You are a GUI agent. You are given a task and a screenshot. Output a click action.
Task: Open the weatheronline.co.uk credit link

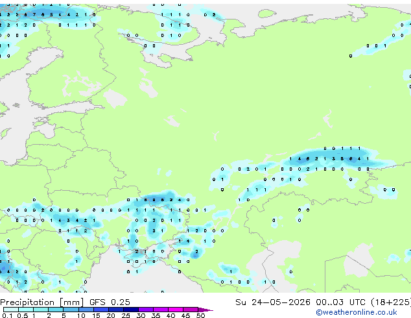pos(357,312)
